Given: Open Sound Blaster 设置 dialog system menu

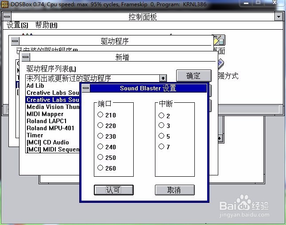Looking at the screenshot, I should [86, 88].
